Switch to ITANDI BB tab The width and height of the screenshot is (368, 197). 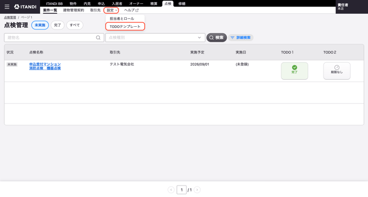[54, 4]
